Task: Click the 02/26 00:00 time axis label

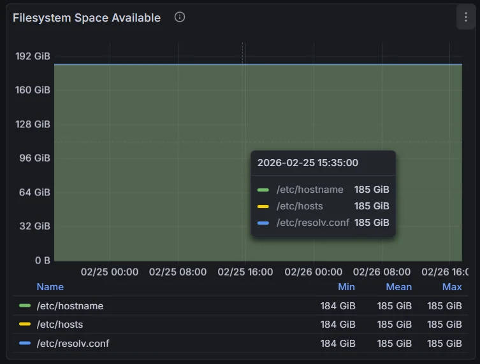Action: click(314, 272)
